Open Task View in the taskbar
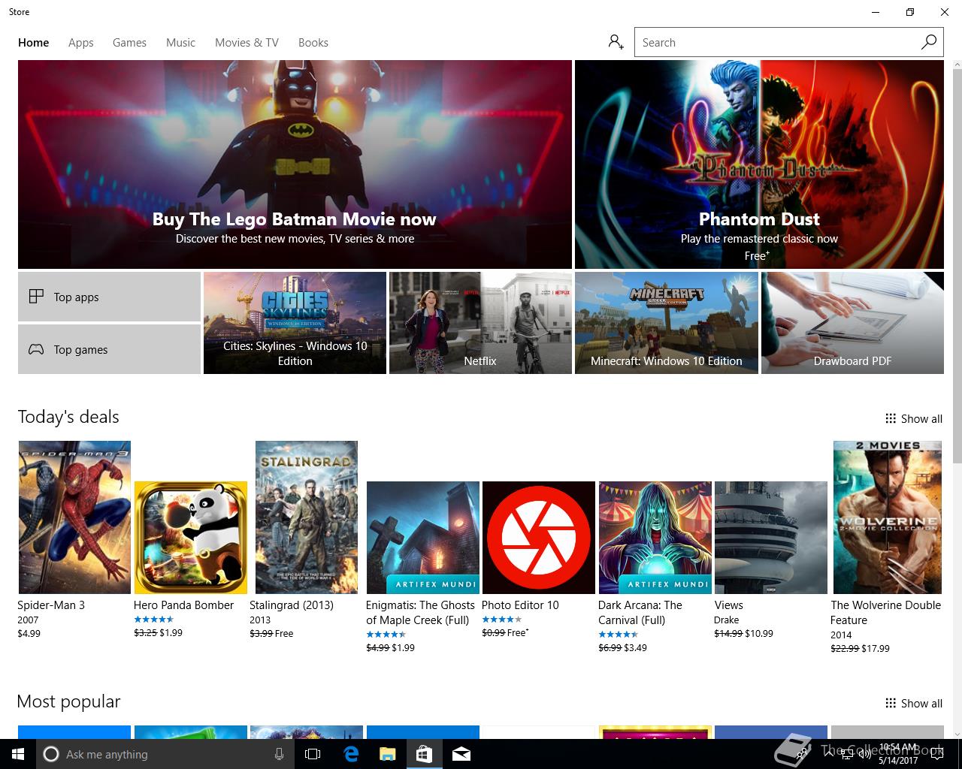Screen dimensions: 962x769 tap(313, 754)
